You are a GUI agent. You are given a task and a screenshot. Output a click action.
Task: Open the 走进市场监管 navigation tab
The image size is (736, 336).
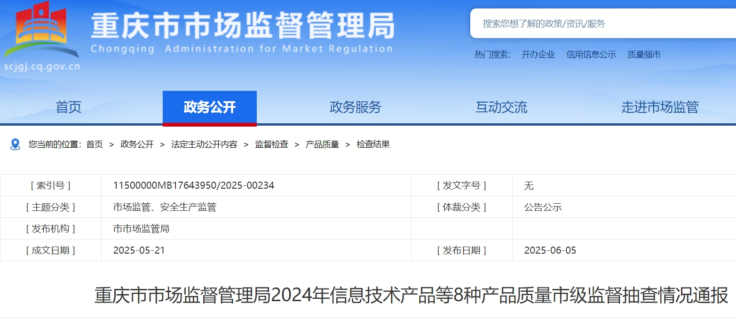click(x=660, y=107)
